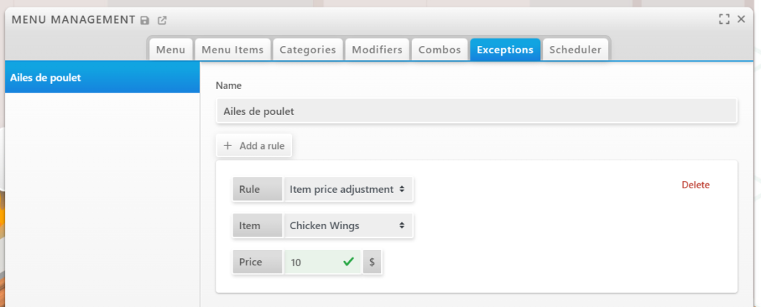Close the Menu Management panel
Viewport: 761px width, 307px height.
click(741, 19)
